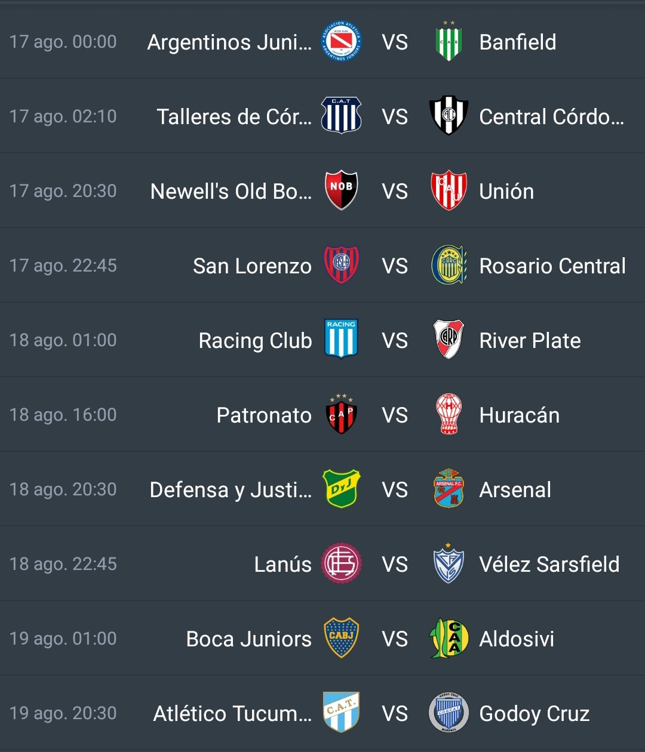
Task: Tap VS in the Defensa-Arsenal row
Action: coord(395,489)
